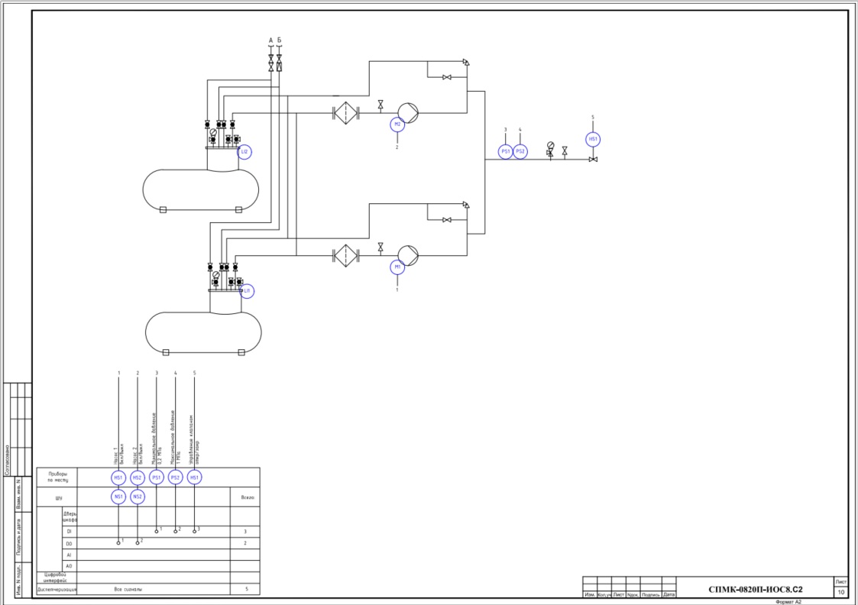
Task: Click the LI1 level indicator on lower tank
Action: pos(247,291)
